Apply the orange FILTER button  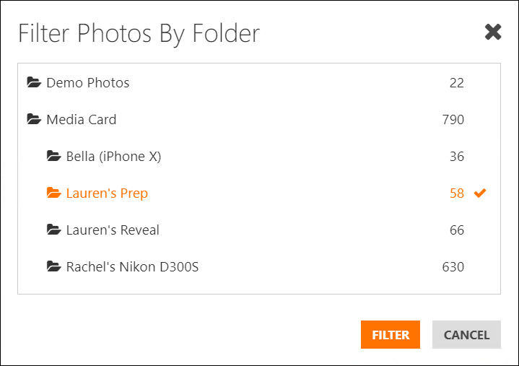[391, 334]
